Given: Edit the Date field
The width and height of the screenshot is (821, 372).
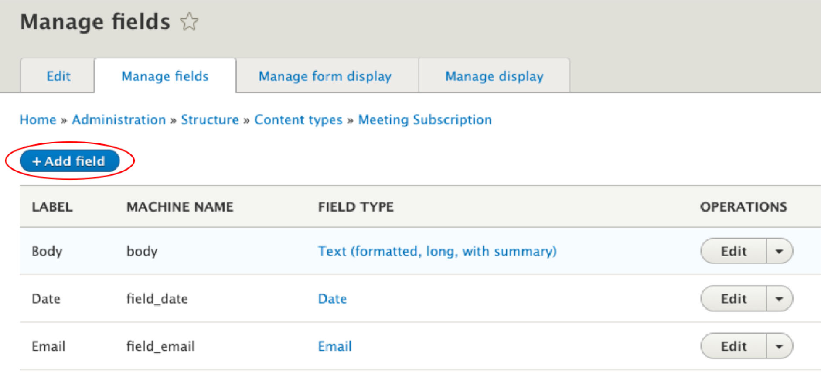Looking at the screenshot, I should (733, 299).
